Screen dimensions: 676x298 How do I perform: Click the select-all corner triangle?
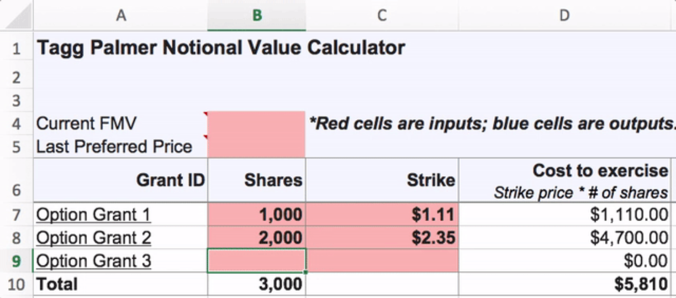coord(17,16)
